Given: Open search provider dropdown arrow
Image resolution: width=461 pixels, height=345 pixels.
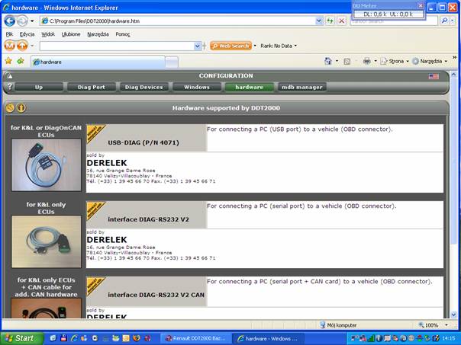Looking at the screenshot, I should pos(453,21).
